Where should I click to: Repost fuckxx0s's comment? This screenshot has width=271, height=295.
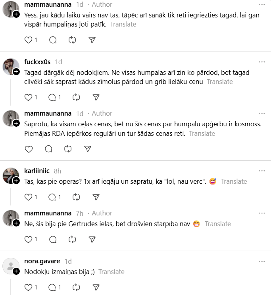[x=76, y=97]
